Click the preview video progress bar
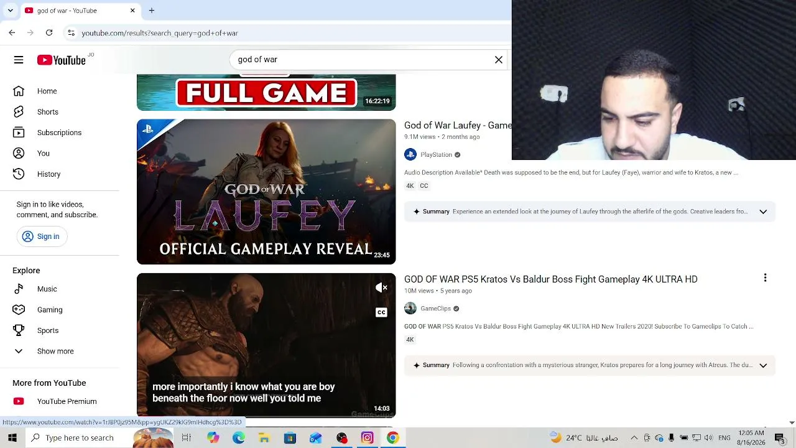 (x=266, y=416)
